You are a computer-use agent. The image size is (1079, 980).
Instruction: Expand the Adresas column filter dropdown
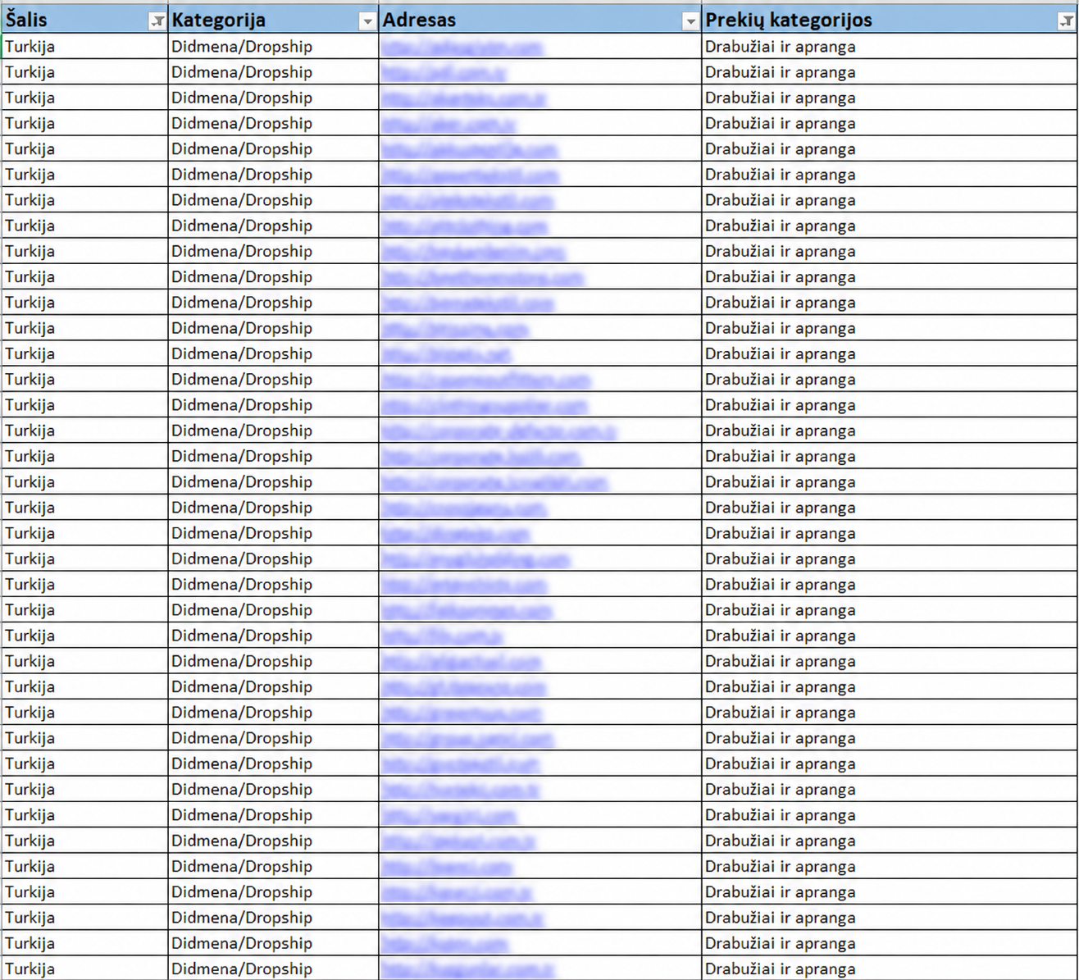pos(690,22)
